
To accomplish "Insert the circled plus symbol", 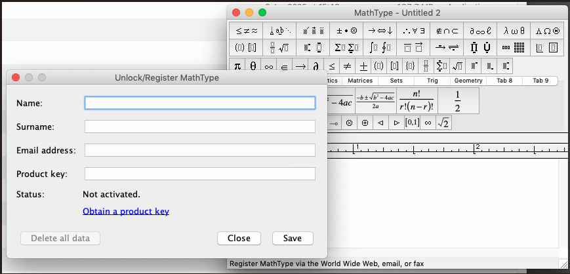I will pyautogui.click(x=365, y=123).
